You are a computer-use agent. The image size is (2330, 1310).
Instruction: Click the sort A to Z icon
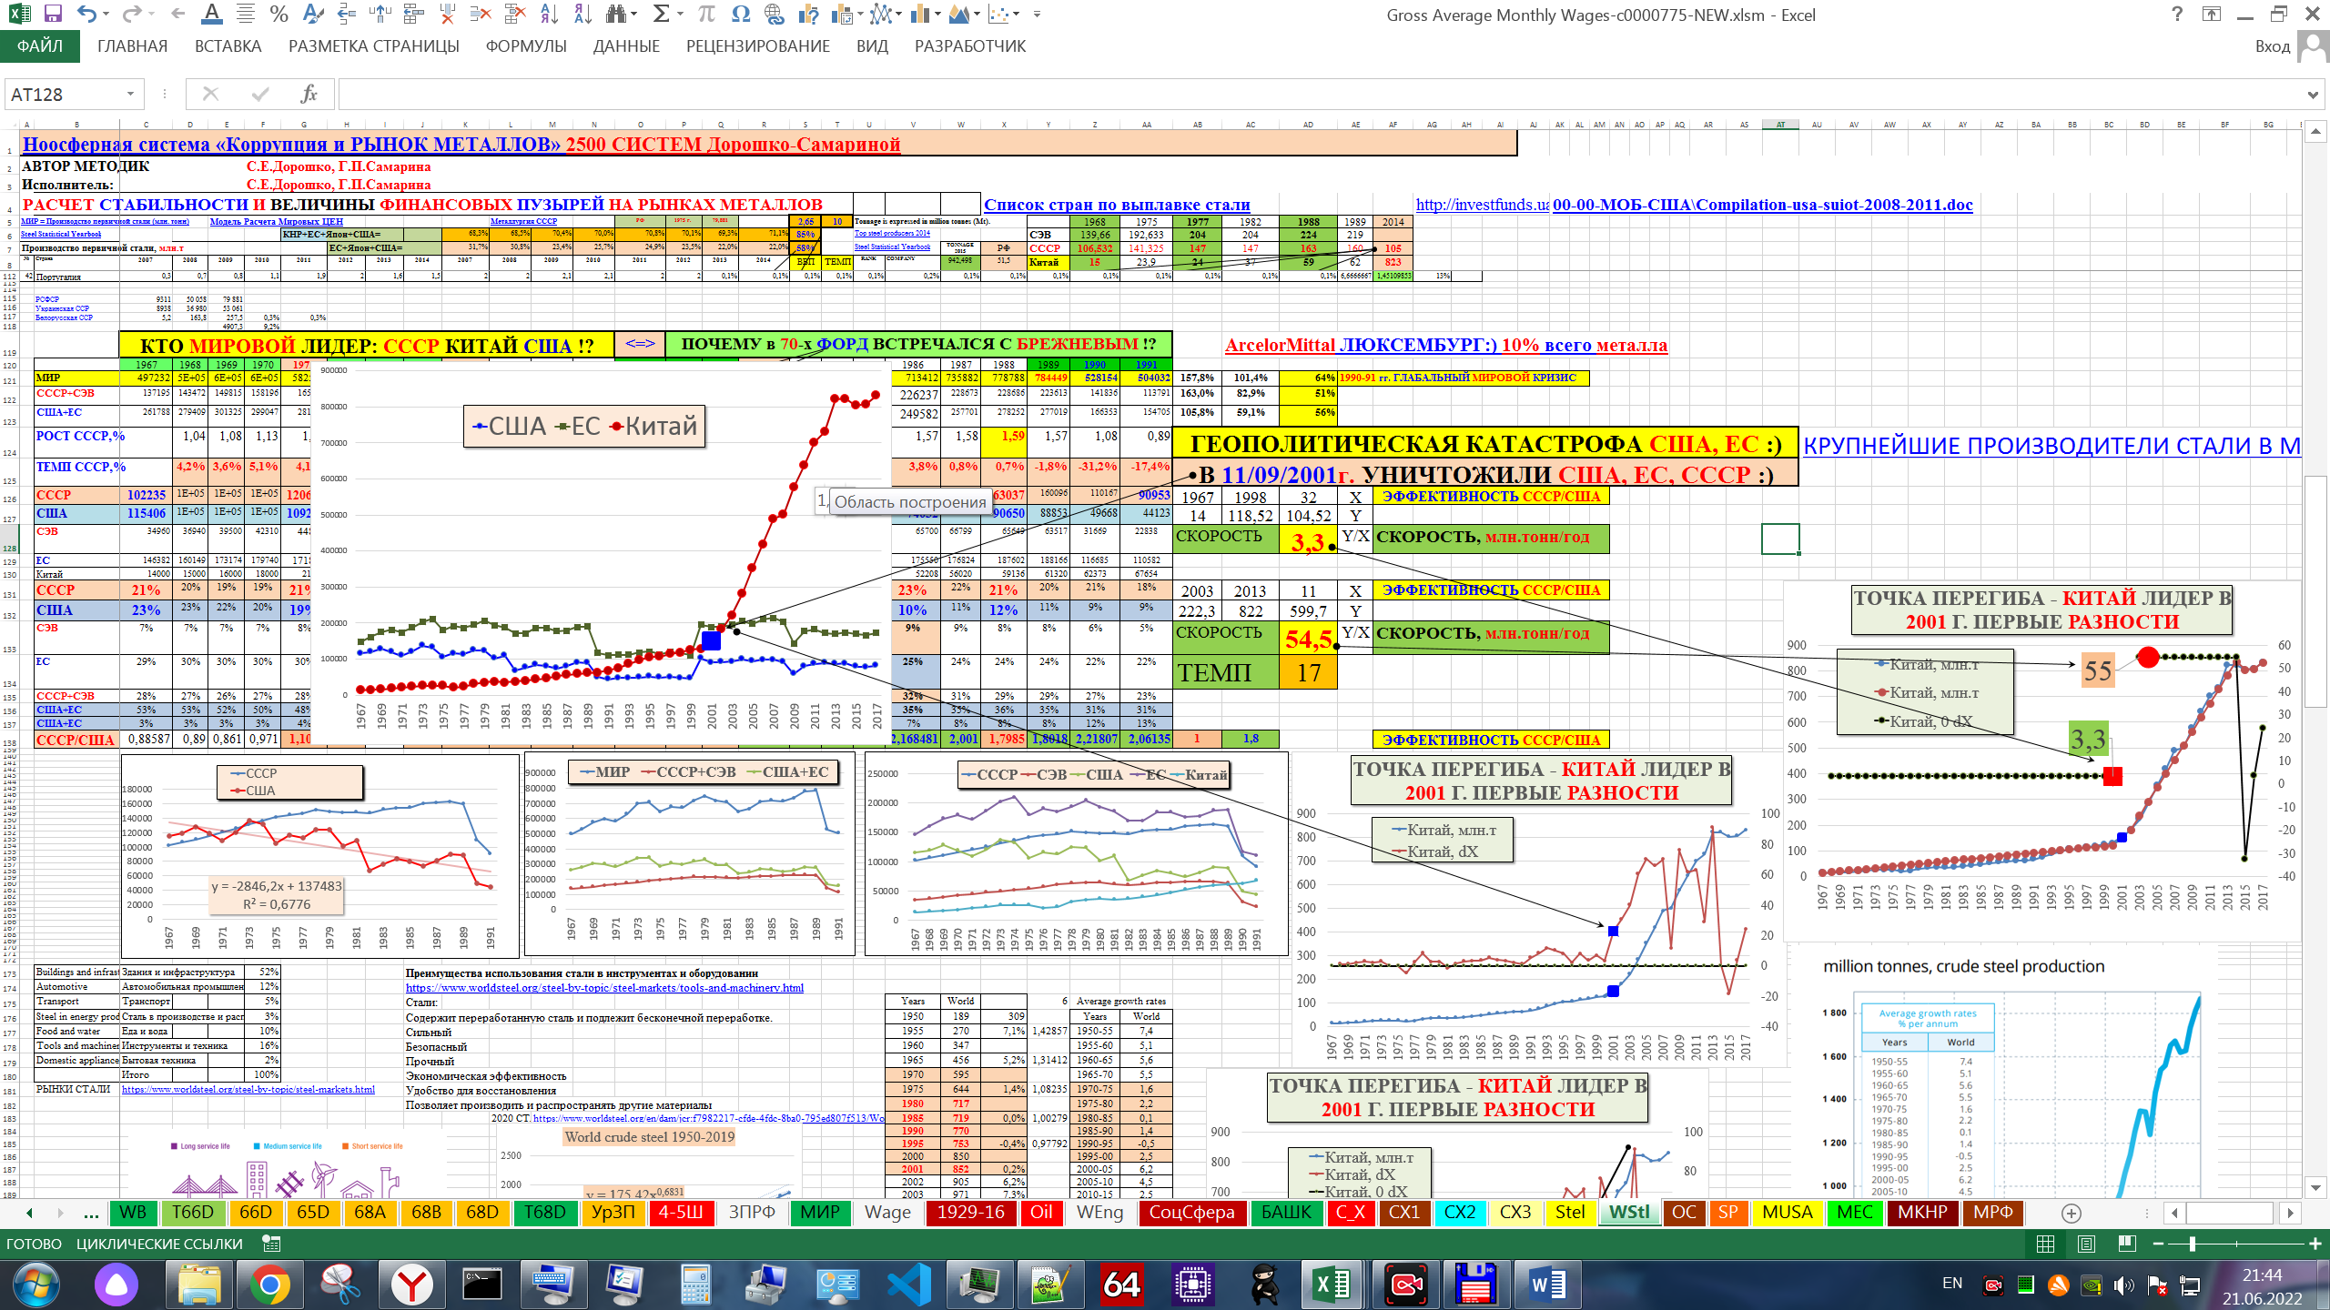coord(549,15)
